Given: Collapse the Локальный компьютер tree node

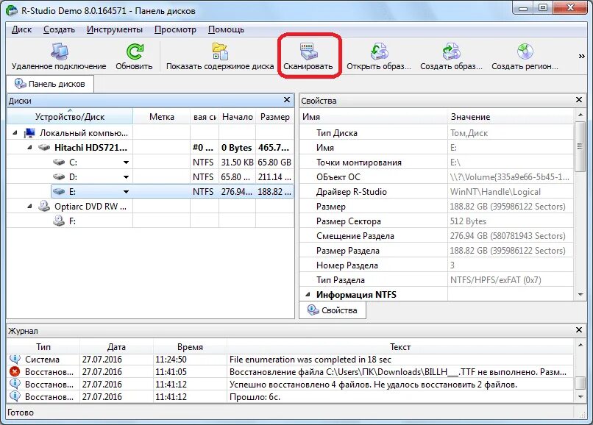Looking at the screenshot, I should (x=15, y=132).
